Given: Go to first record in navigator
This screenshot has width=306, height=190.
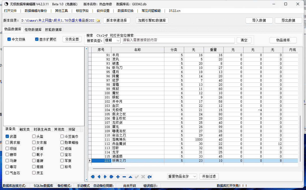Looking at the screenshot, I should (93, 177).
